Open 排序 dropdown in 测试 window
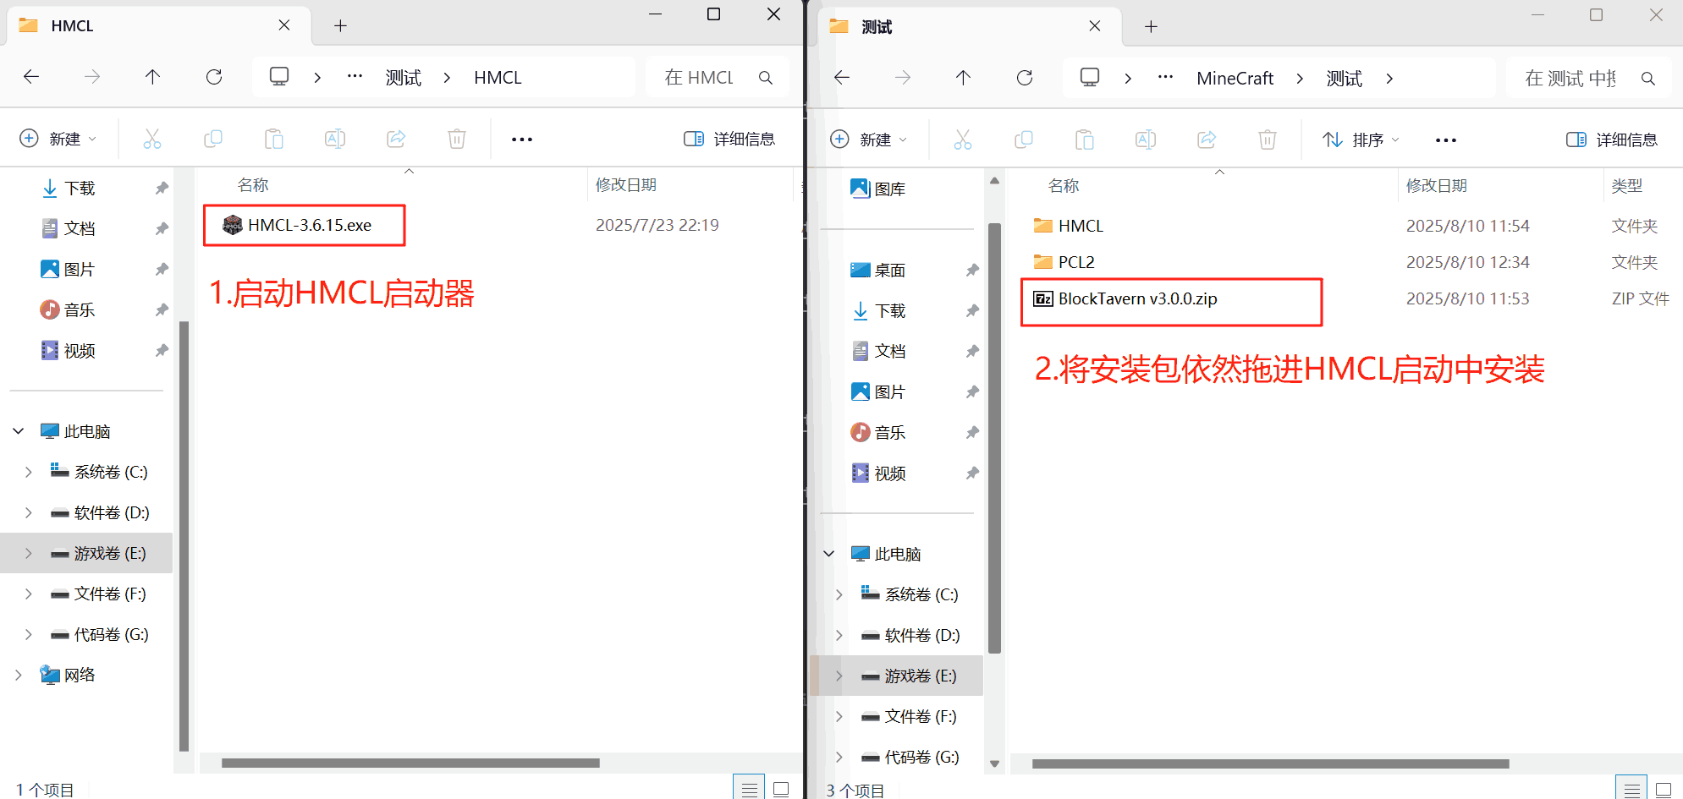This screenshot has height=799, width=1683. [x=1361, y=140]
